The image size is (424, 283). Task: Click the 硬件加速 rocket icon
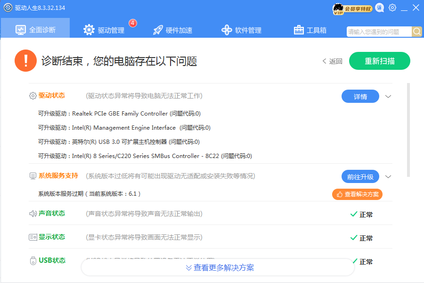[158, 30]
